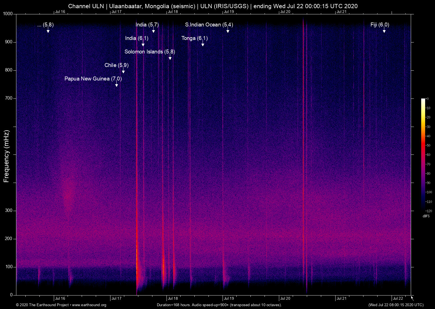
Task: Click the arrow under Papua New Guinea (7.0)
Action: click(x=116, y=85)
